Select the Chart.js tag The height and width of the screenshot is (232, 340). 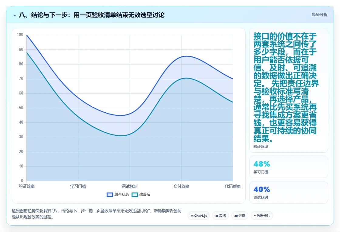(x=199, y=216)
